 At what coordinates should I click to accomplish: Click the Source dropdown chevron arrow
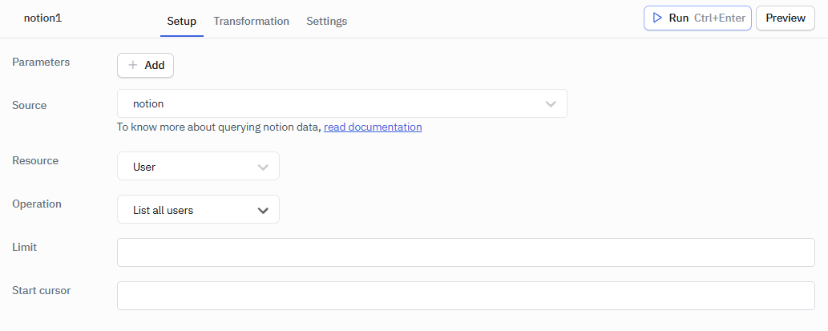[x=551, y=104]
